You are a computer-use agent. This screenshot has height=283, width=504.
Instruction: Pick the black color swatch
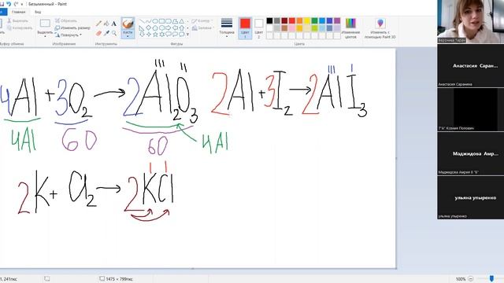point(269,21)
